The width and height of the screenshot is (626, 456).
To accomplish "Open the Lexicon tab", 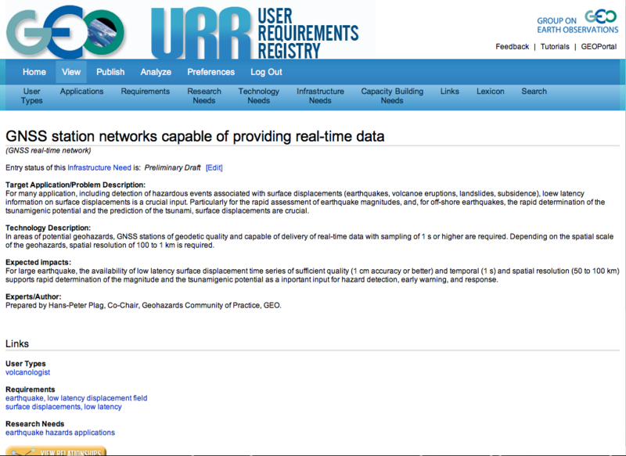I will pos(491,92).
